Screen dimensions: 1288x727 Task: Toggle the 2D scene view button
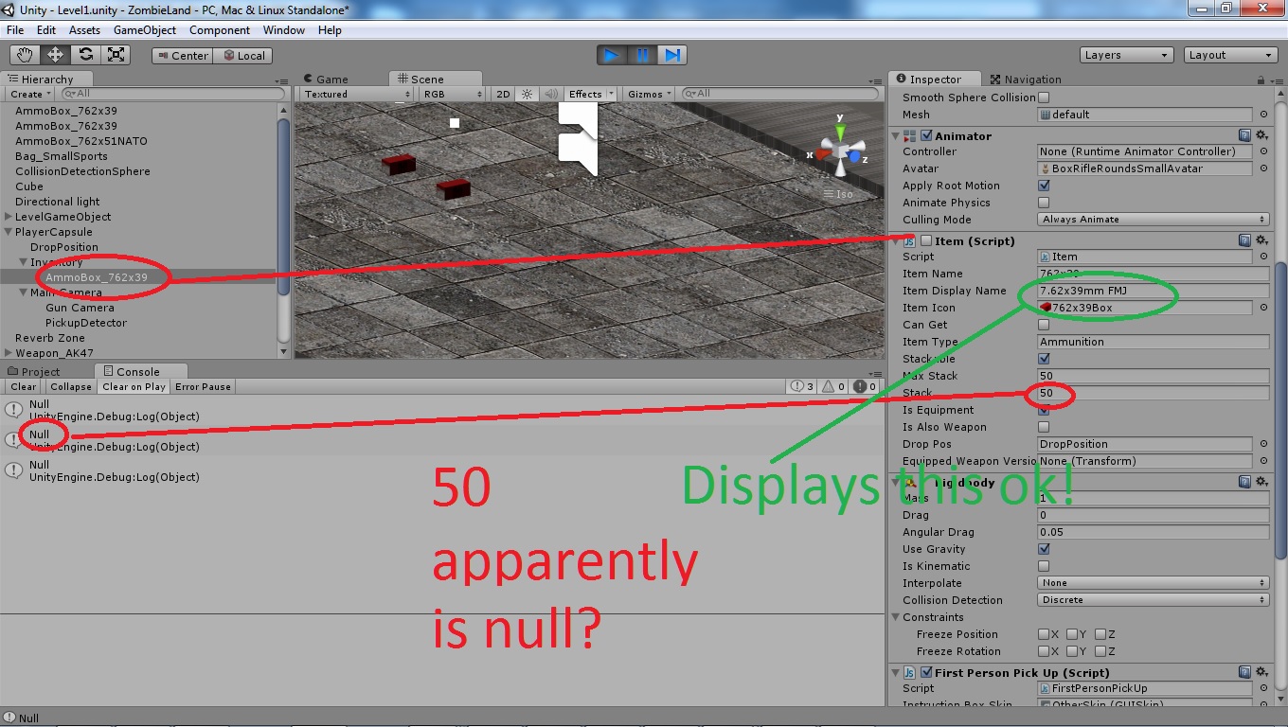click(x=503, y=94)
